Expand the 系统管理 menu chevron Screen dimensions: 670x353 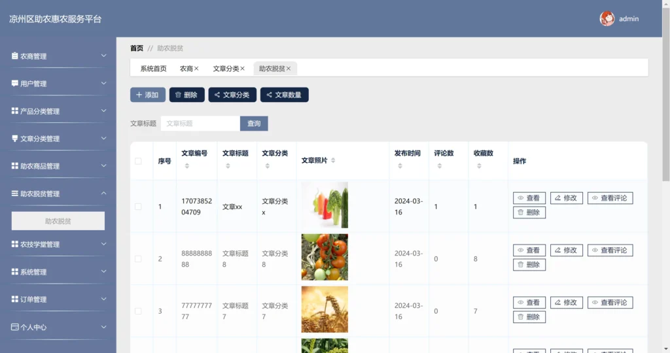[103, 271]
